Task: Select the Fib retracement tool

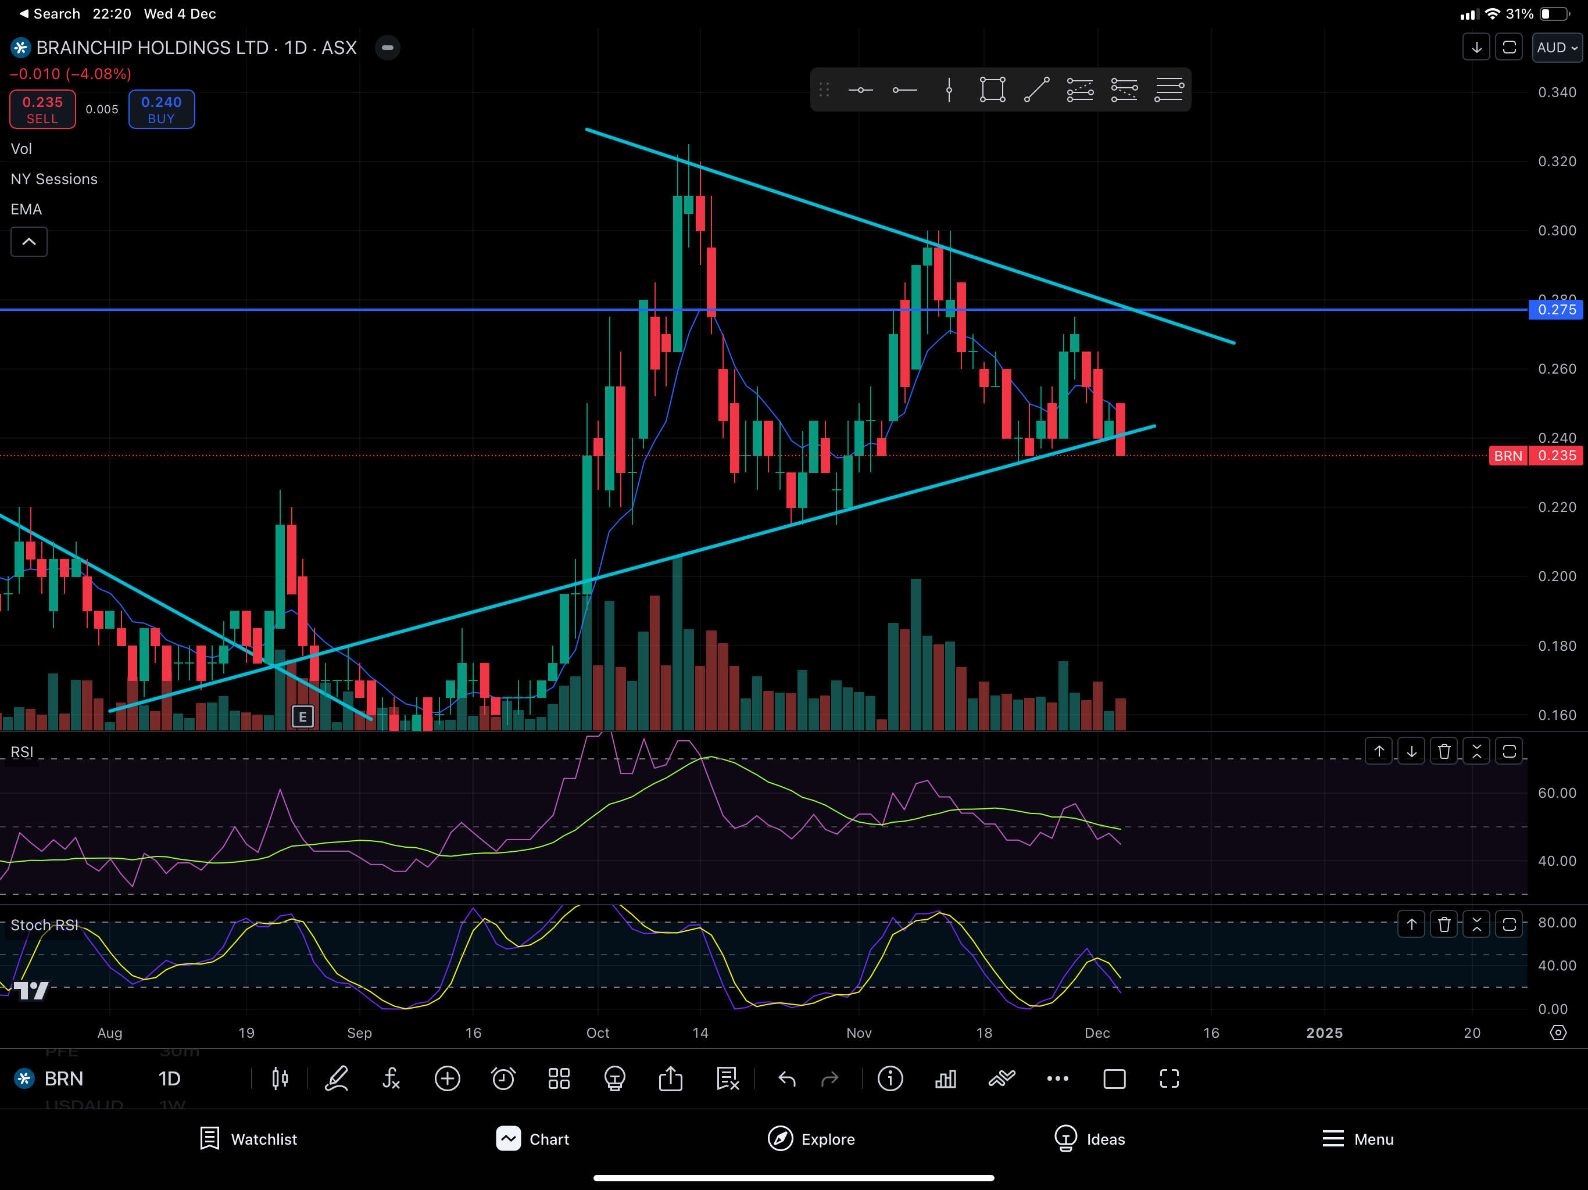Action: tap(1081, 91)
